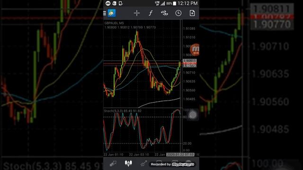Screen dimensions: 303x170
Task: Tap the 0.00 stochastic level label
Action: 186,150
